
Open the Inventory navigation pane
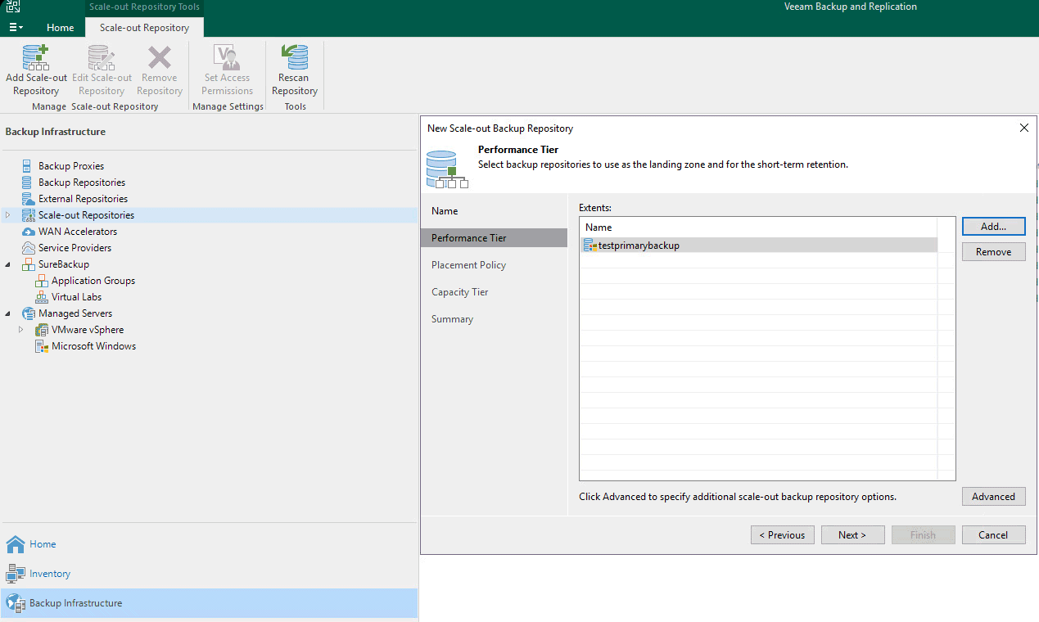tap(50, 574)
